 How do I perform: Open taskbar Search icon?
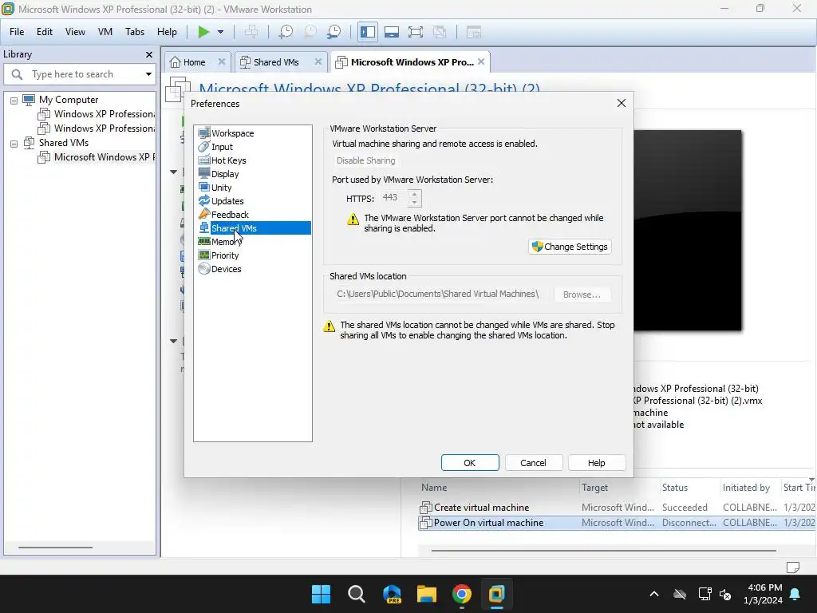357,594
